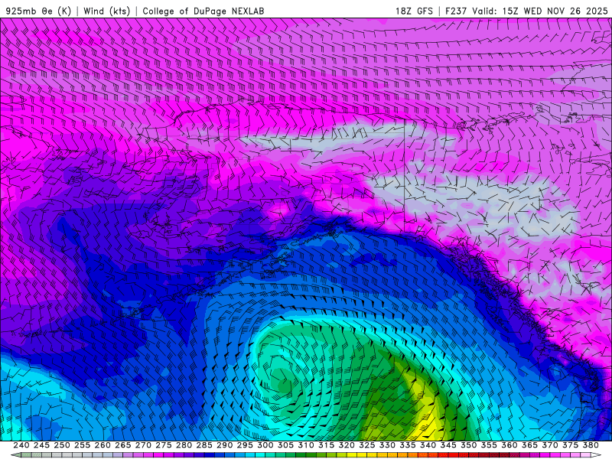Click the 285 value on the color scale

(x=204, y=445)
